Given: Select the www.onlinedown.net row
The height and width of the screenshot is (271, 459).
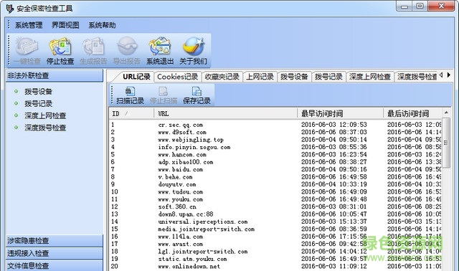Looking at the screenshot, I should (x=275, y=266).
